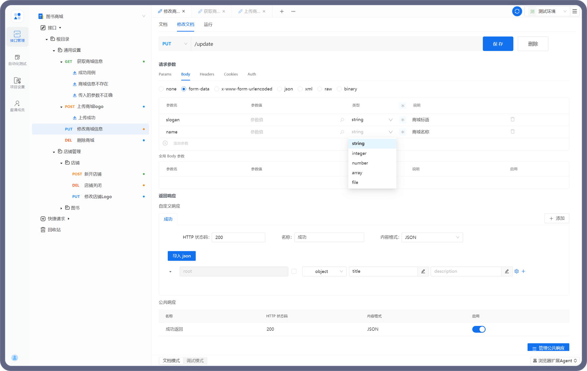Select the x-www-form-urlencoded radio
Image resolution: width=587 pixels, height=371 pixels.
click(217, 89)
